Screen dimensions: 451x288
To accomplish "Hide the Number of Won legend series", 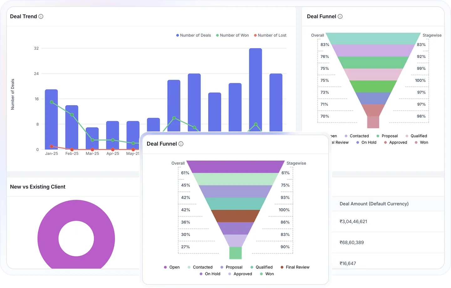I will (232, 35).
